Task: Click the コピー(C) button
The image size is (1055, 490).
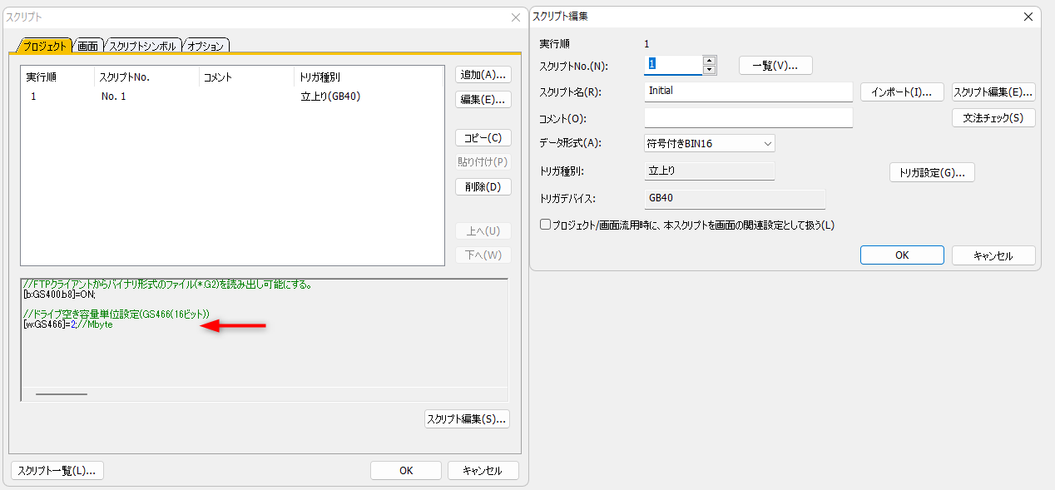Action: [483, 137]
